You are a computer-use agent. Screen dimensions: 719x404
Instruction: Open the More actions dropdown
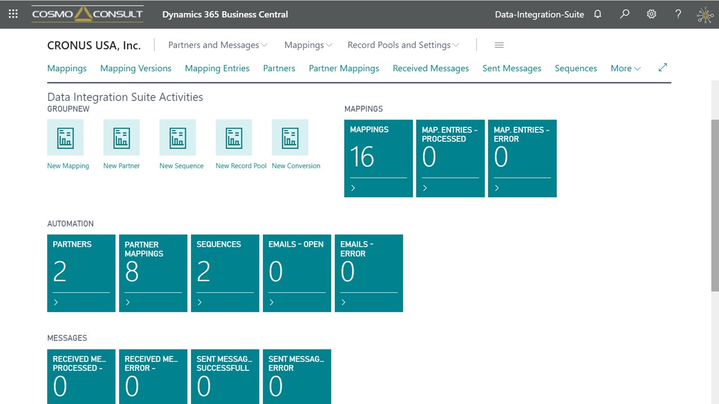click(x=626, y=68)
